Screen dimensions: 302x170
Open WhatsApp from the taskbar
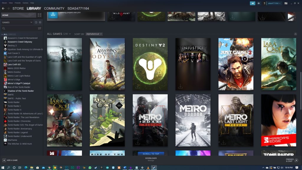pyautogui.click(x=90, y=168)
